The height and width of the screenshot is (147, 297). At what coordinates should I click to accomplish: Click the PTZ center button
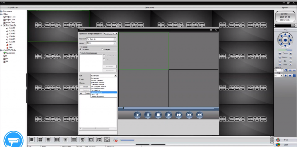(285, 40)
